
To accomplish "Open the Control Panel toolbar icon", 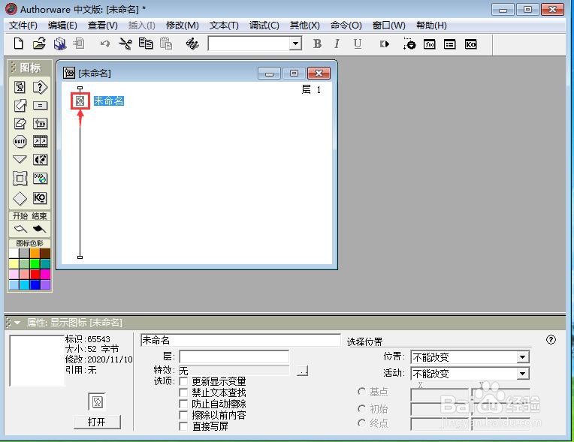I will [x=409, y=44].
